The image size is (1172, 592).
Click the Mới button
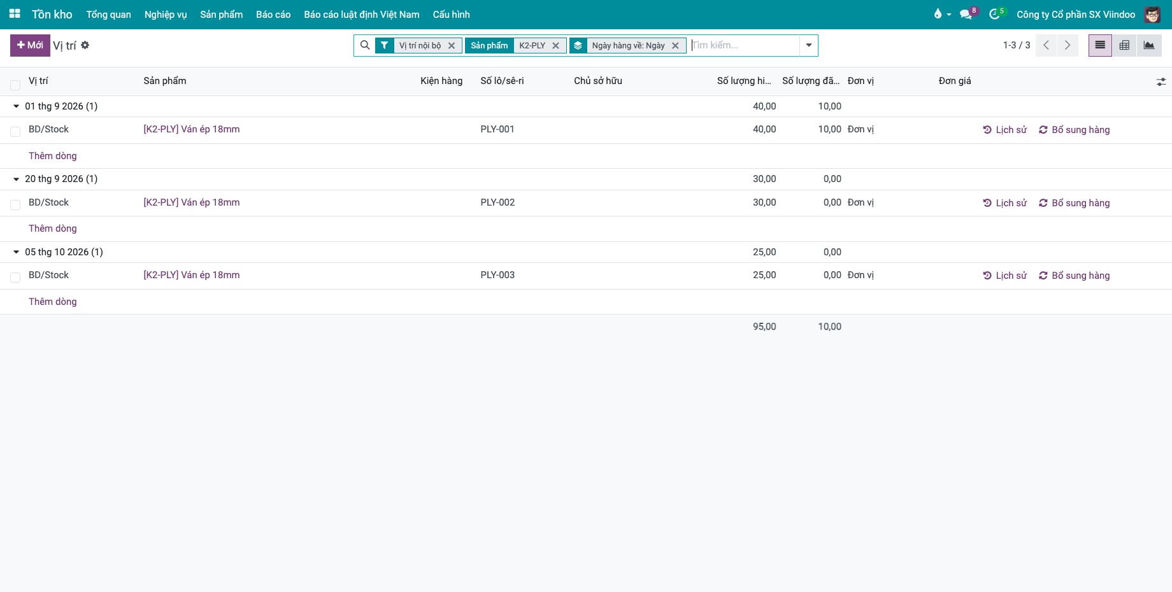[x=30, y=45]
